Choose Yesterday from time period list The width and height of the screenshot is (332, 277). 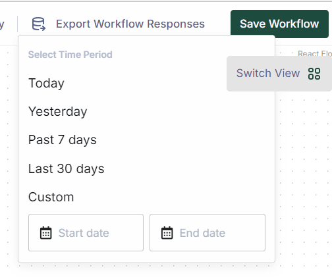pos(58,111)
